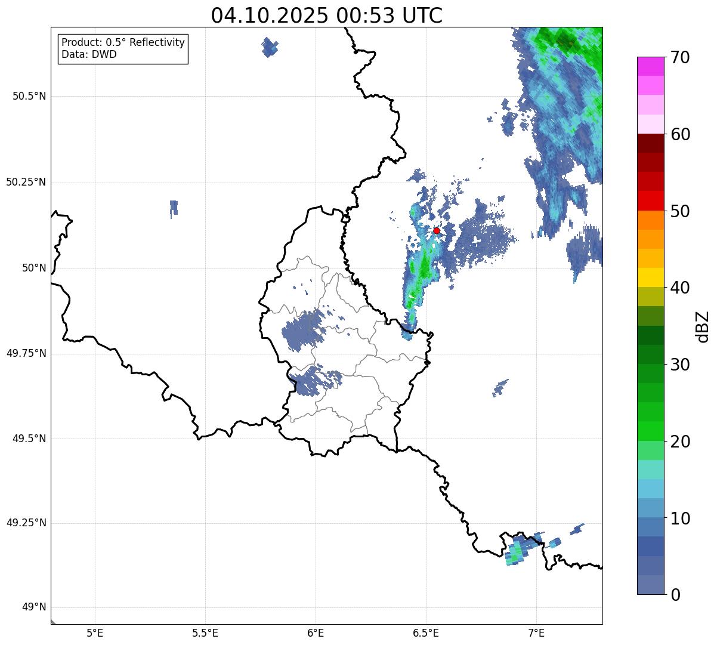
Task: Click the plot title '04.10.2025 00:53 UTC'
Action: tap(327, 16)
